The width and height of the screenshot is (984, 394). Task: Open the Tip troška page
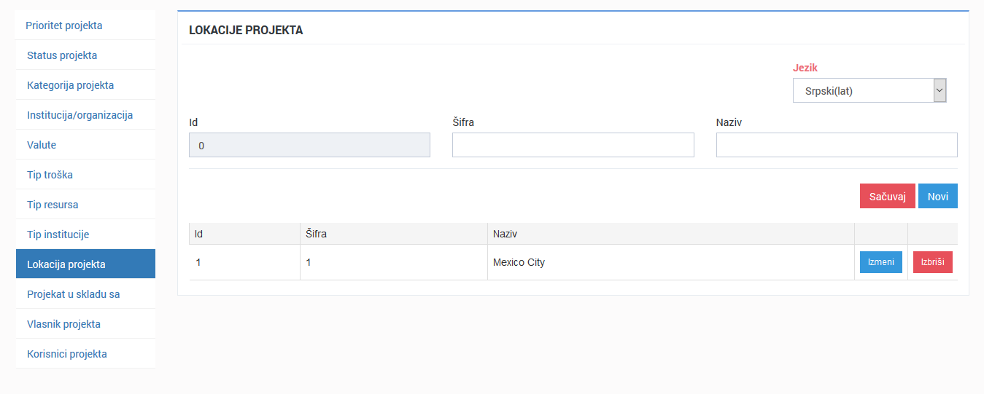[x=50, y=175]
